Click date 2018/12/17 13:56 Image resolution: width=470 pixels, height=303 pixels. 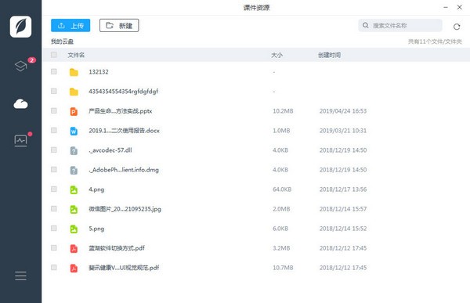pos(343,189)
